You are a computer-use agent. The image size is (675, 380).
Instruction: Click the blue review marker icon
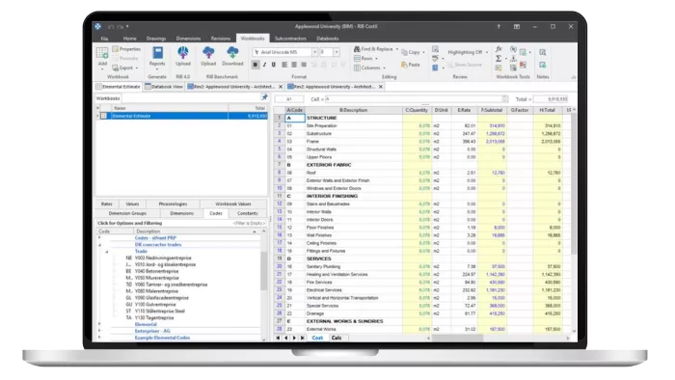(x=436, y=68)
